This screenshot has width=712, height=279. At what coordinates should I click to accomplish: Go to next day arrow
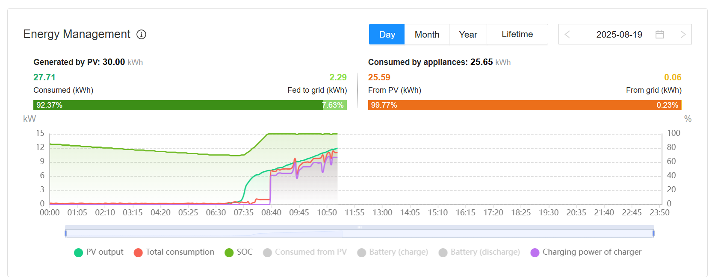click(683, 35)
